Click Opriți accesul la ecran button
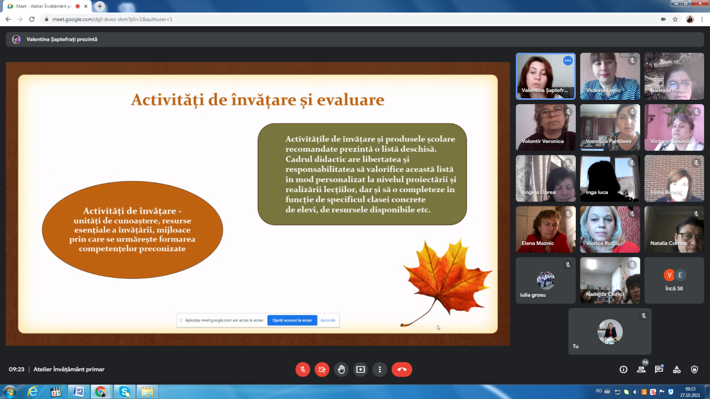This screenshot has height=399, width=710. coord(292,320)
